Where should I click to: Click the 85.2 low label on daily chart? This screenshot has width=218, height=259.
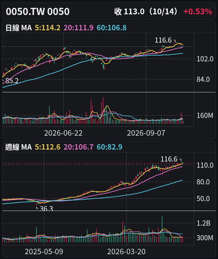(12, 81)
